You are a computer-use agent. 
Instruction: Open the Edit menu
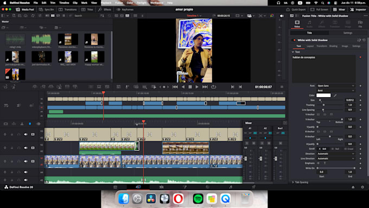(x=44, y=3)
